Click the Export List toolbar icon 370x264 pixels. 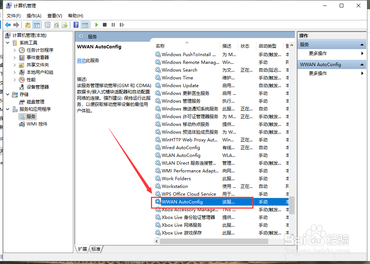[x=65, y=25]
